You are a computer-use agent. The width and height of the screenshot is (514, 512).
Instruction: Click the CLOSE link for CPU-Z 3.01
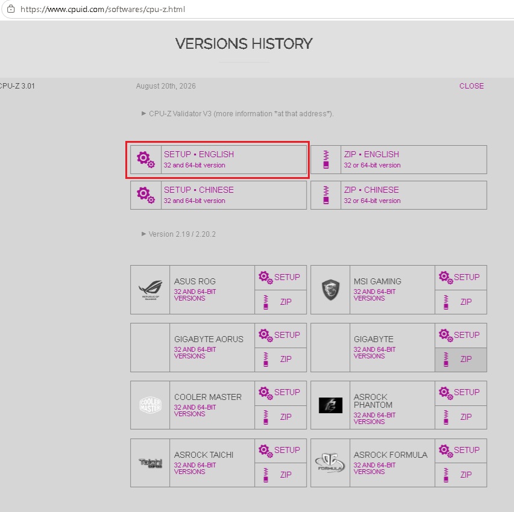coord(471,86)
